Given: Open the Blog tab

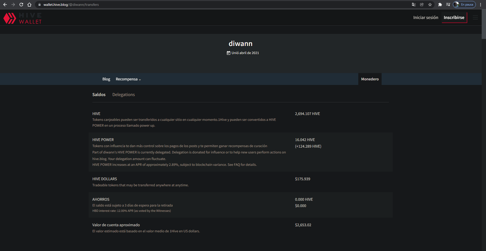Looking at the screenshot, I should pyautogui.click(x=106, y=79).
